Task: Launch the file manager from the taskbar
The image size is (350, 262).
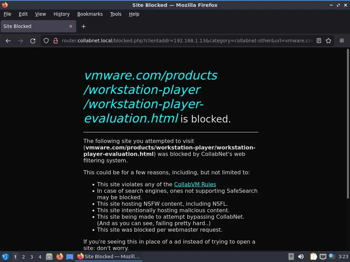Action: coord(49,257)
